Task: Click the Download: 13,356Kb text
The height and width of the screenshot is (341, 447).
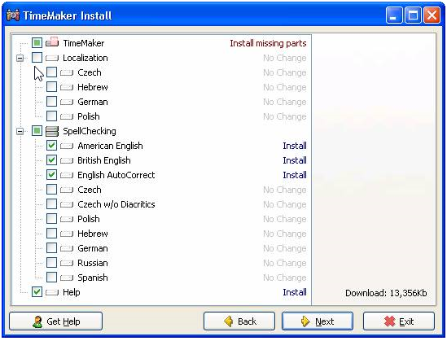Action: point(386,293)
